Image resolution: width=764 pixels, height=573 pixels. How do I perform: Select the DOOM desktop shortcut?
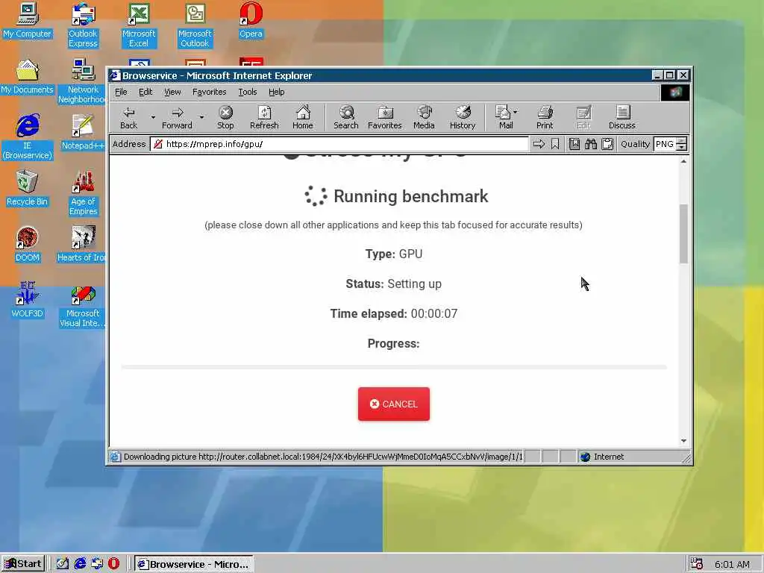coord(27,244)
